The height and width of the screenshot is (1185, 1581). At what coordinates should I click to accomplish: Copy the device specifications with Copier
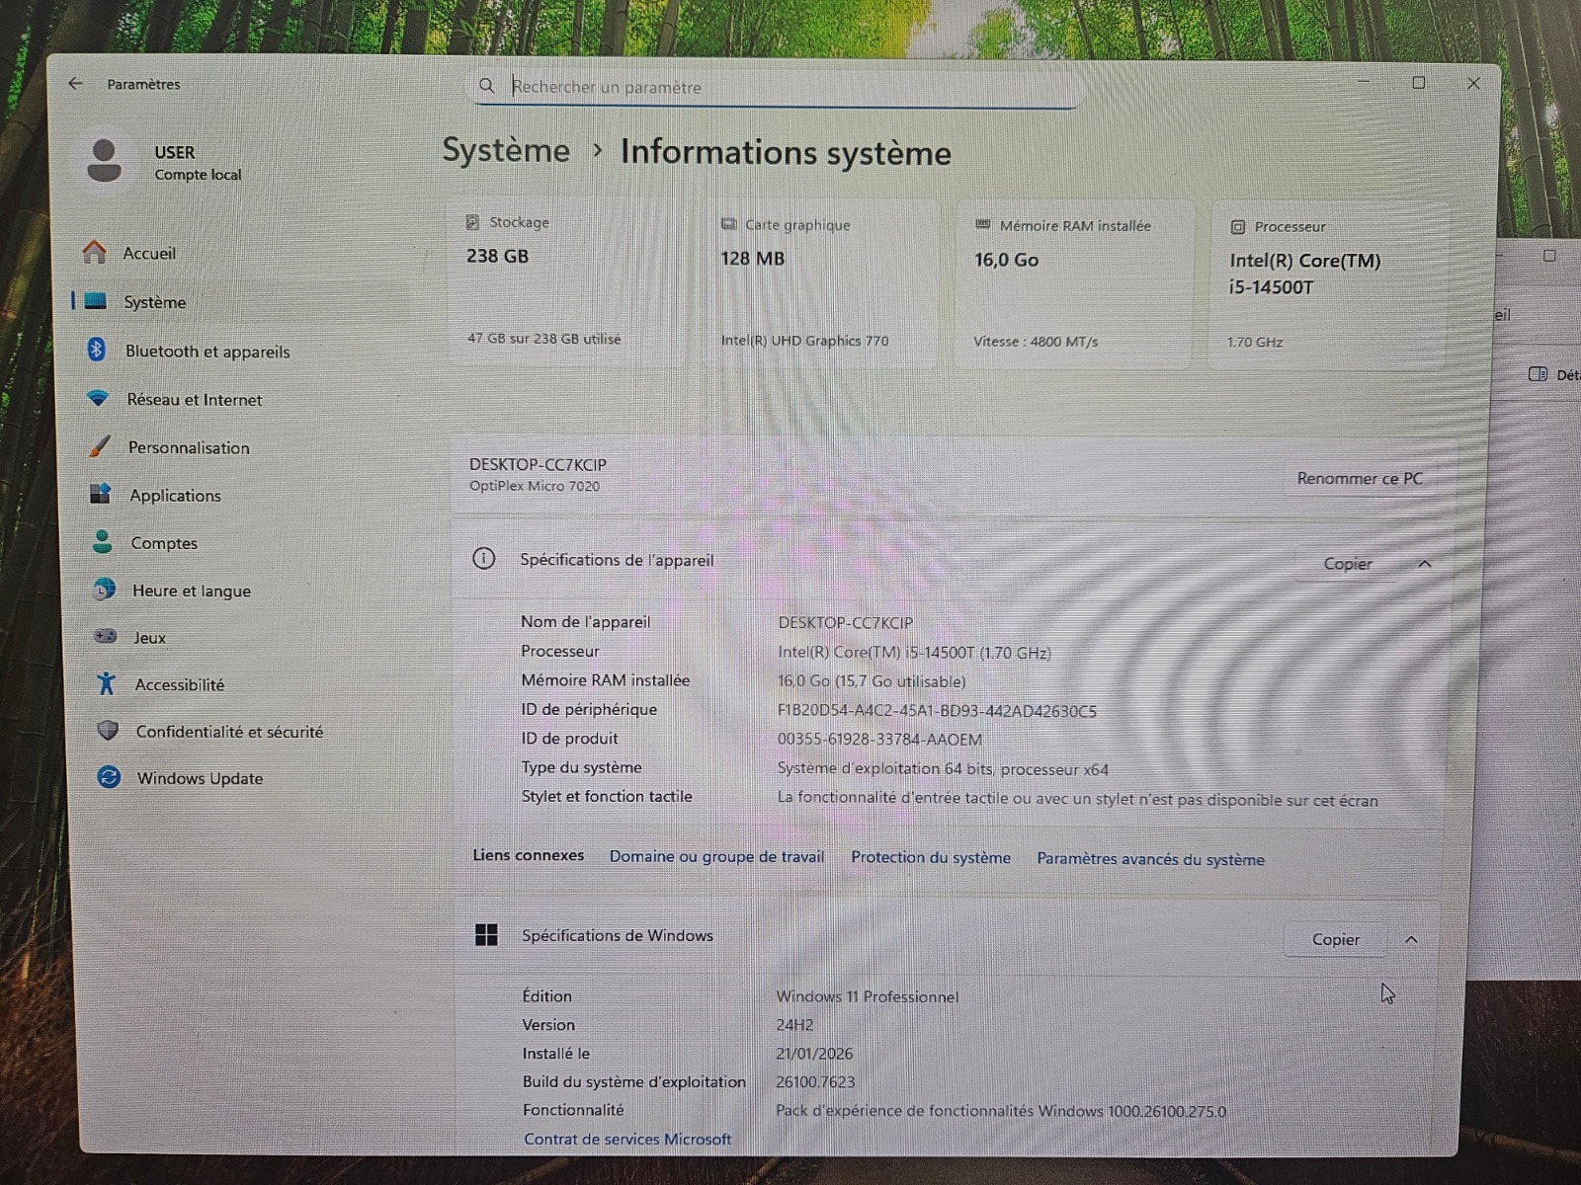(1348, 564)
